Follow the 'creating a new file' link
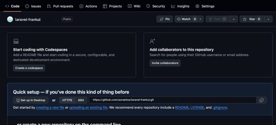 [50, 108]
